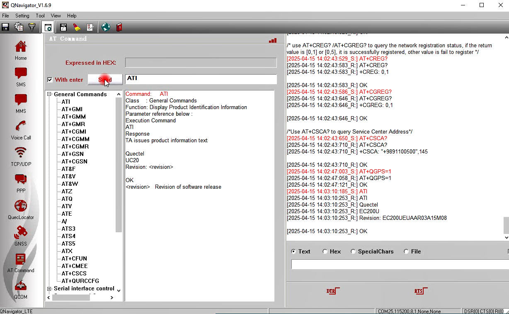This screenshot has height=314, width=509.
Task: Open the QCOM sidebar panel
Action: pyautogui.click(x=21, y=290)
